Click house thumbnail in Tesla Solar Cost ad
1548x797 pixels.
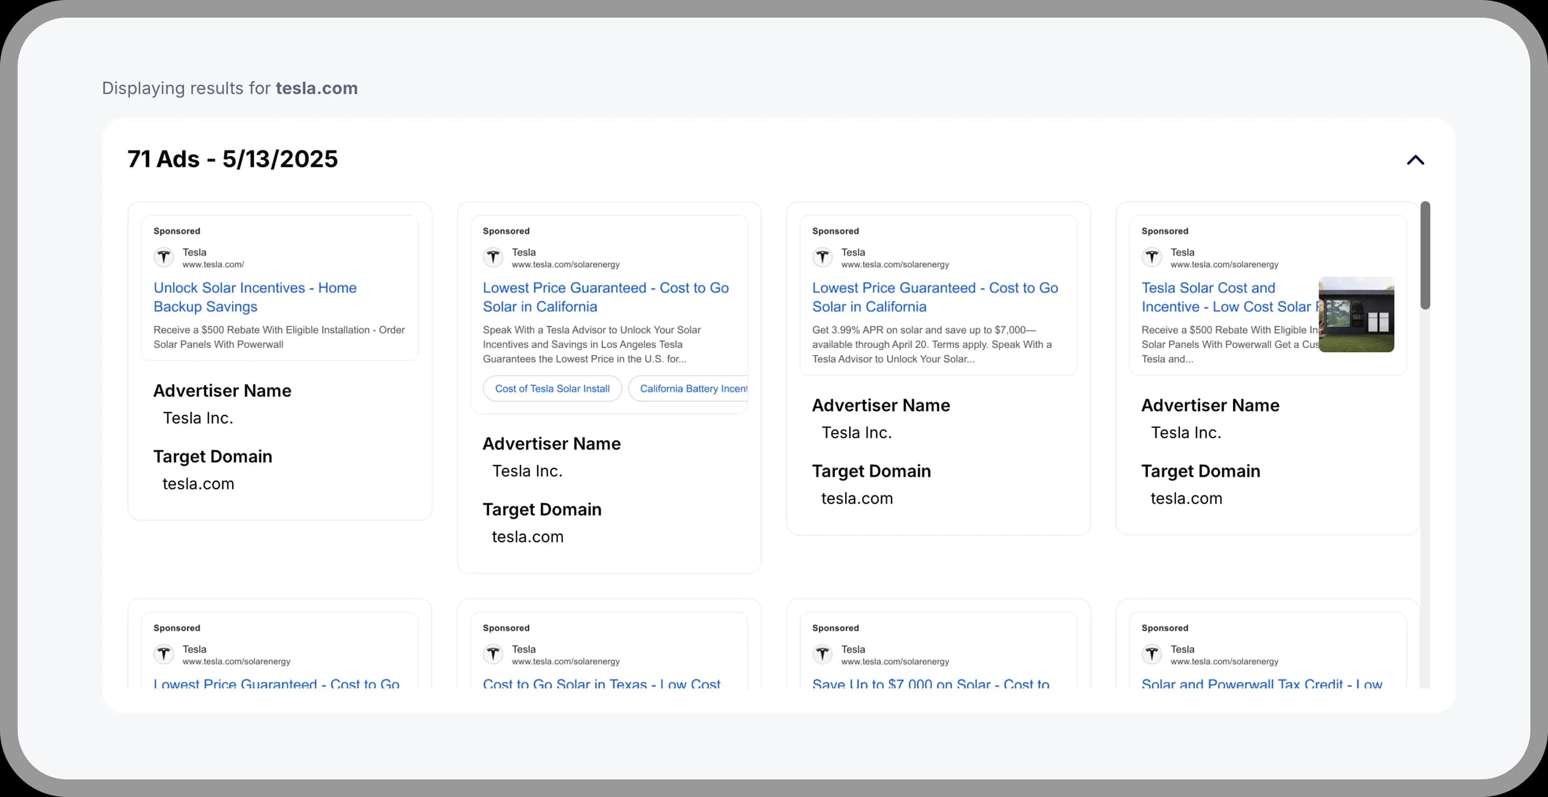coord(1356,314)
